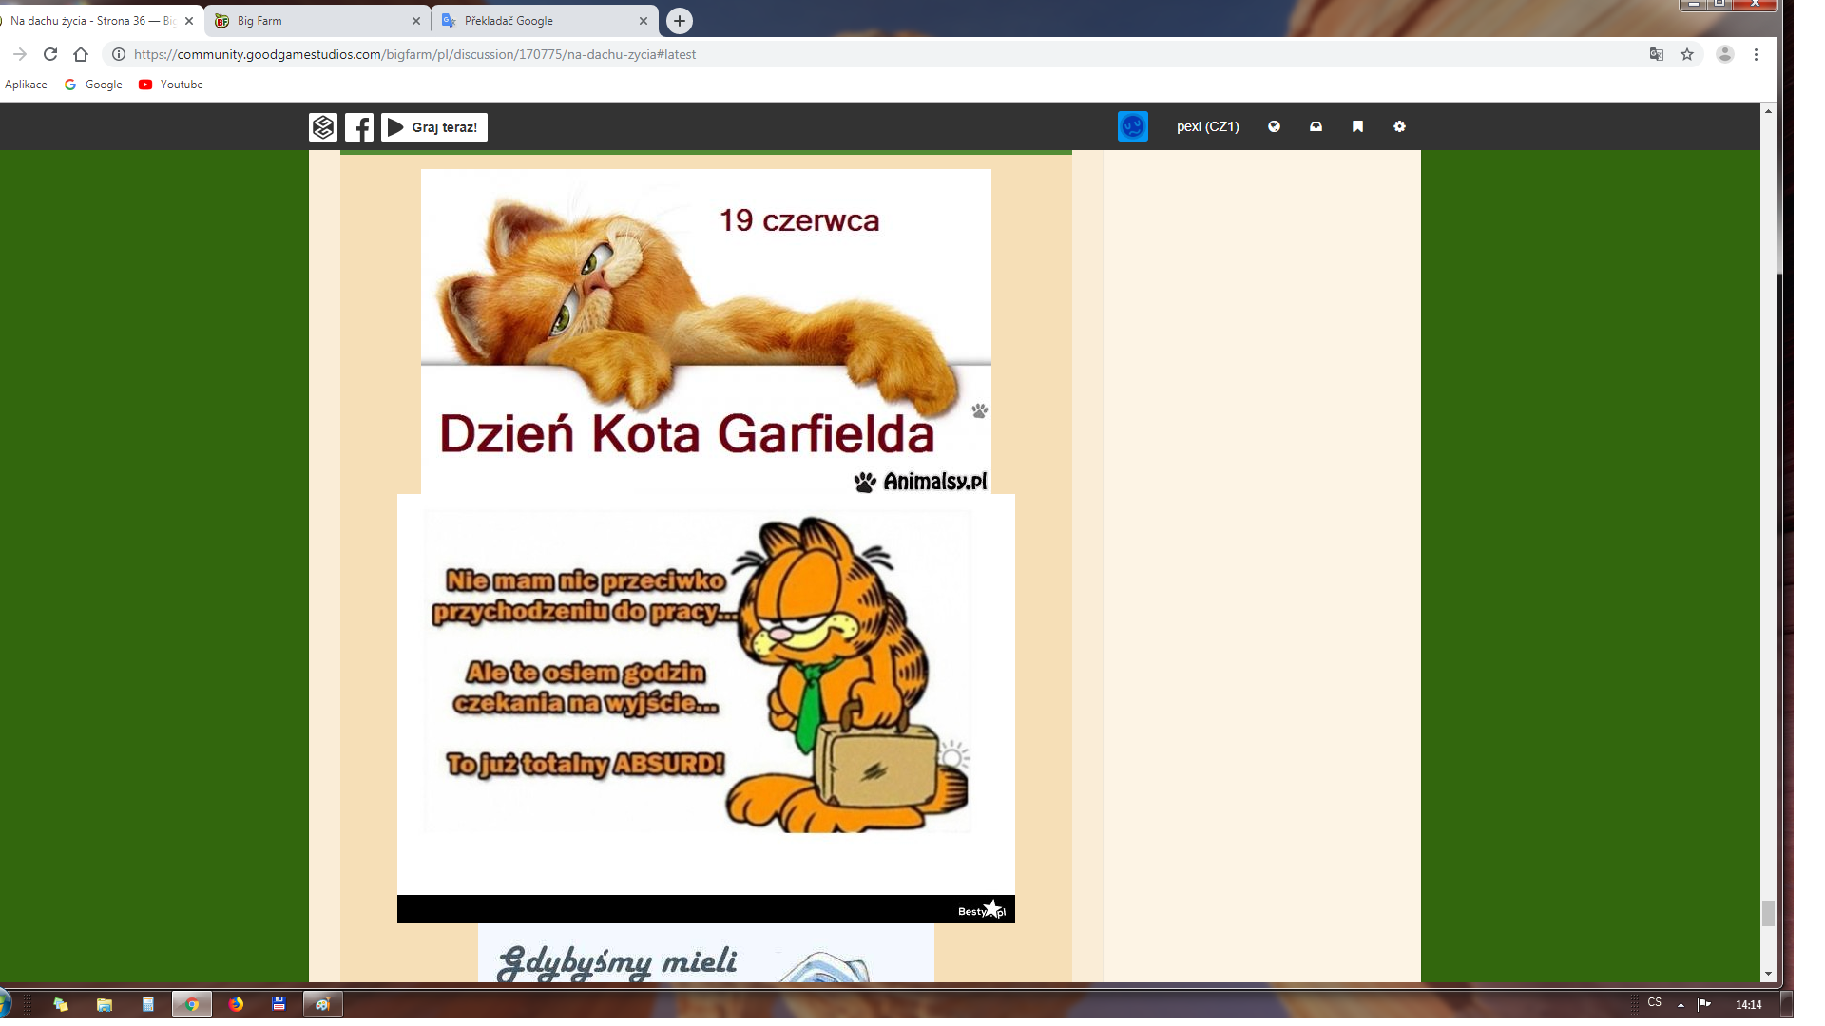Open the floppy disk app on taskbar
This screenshot has height=1026, width=1825.
tap(279, 1004)
